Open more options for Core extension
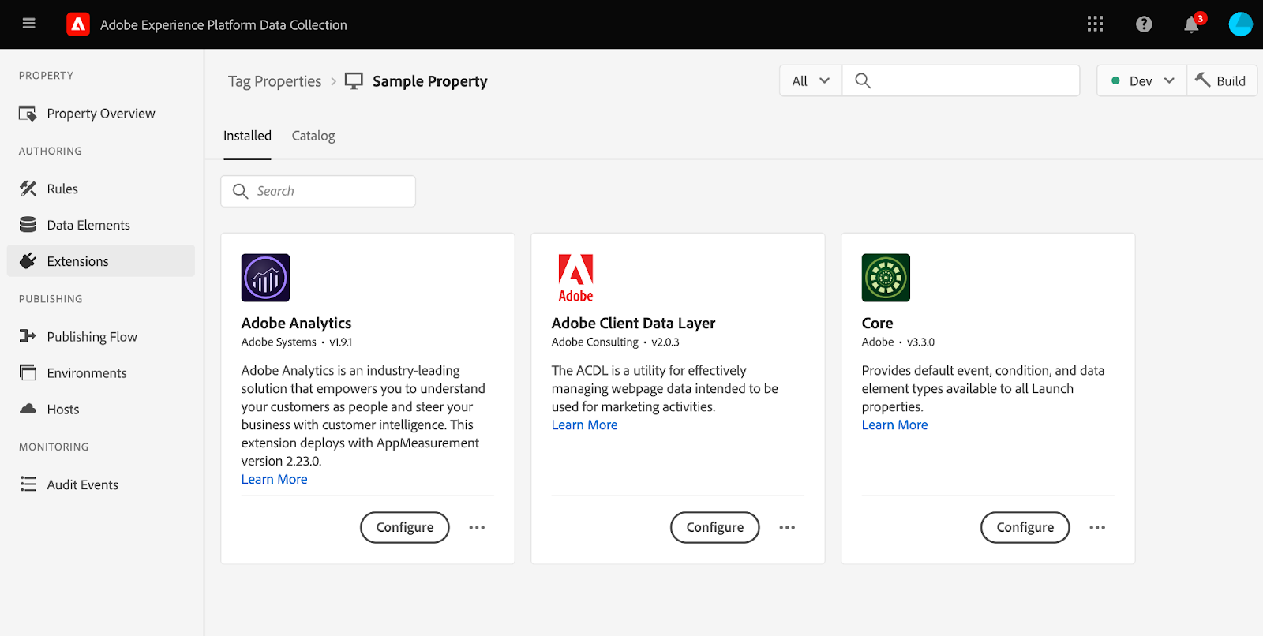Image resolution: width=1263 pixels, height=636 pixels. click(1097, 527)
